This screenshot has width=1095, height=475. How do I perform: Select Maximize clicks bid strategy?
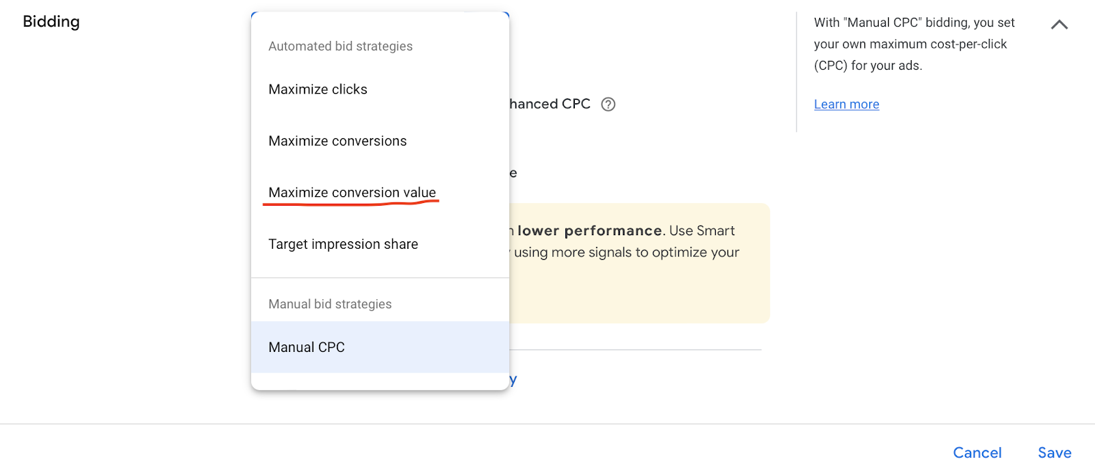[318, 90]
